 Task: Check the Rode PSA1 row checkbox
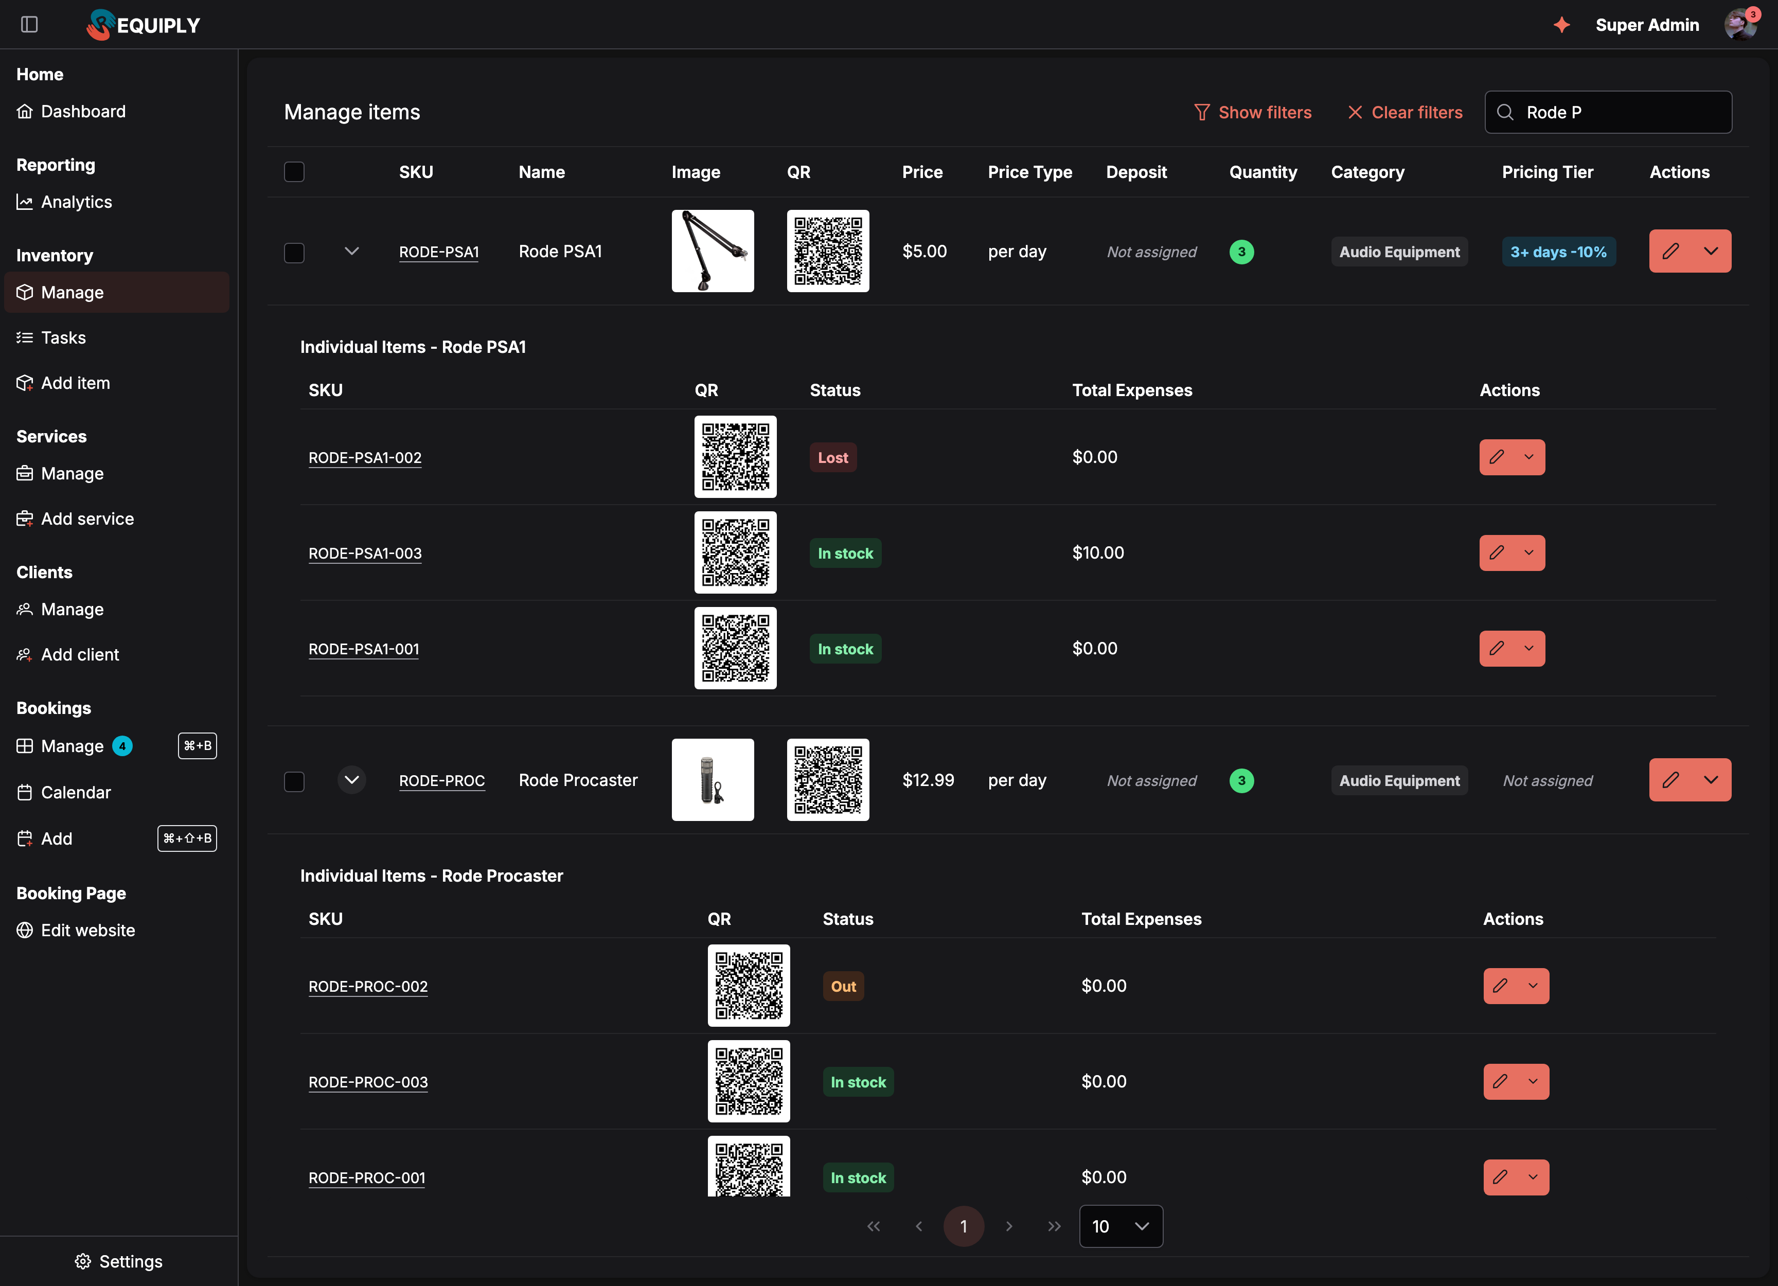pyautogui.click(x=294, y=253)
